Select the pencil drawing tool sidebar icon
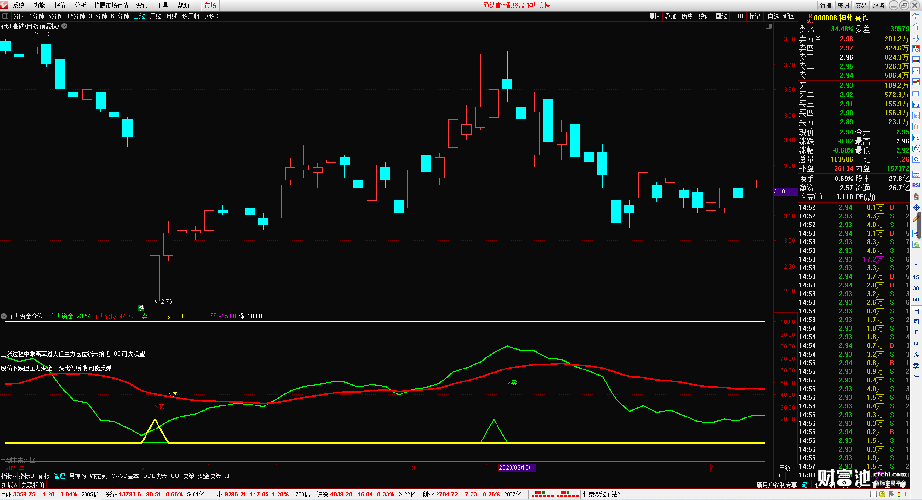922x500 pixels. [916, 218]
